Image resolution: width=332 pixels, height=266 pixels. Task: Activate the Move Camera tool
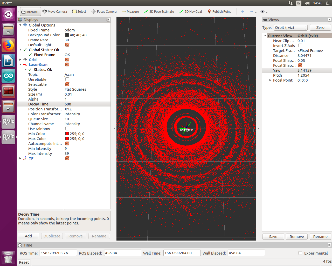[x=55, y=12]
